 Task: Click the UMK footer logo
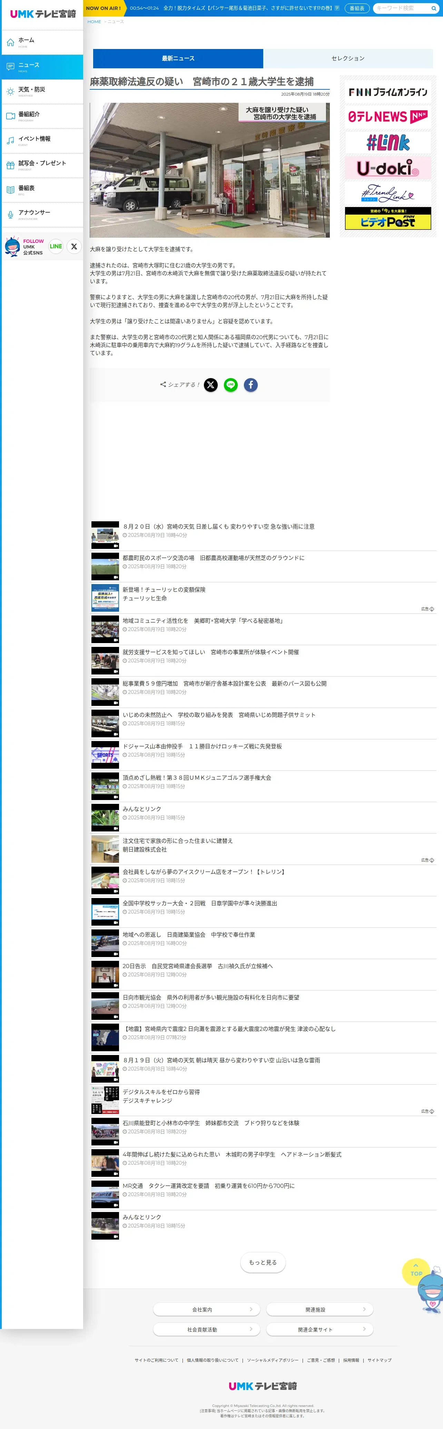(x=263, y=1386)
